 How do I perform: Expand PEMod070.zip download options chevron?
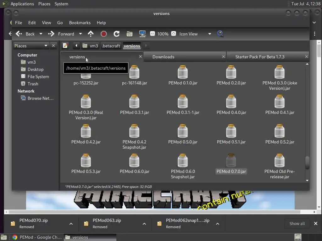click(71, 223)
